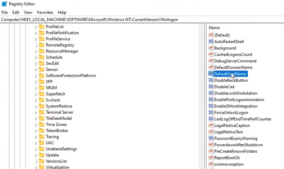Image resolution: width=284 pixels, height=169 pixels.
Task: Click the folder icon of Terminal Server key
Action: [x=41, y=112]
